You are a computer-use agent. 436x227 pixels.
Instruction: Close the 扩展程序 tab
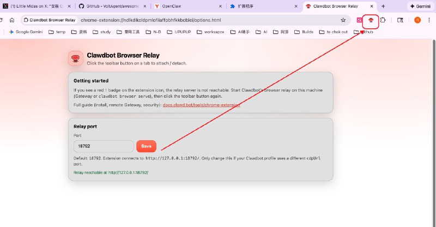click(x=296, y=6)
